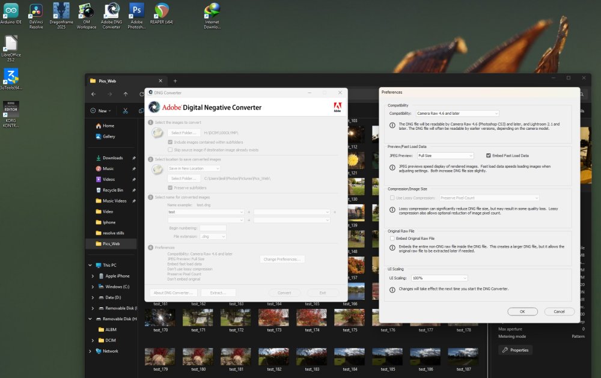The height and width of the screenshot is (378, 601).
Task: Open the Adobe Photoshop desktop shortcut
Action: [x=136, y=11]
